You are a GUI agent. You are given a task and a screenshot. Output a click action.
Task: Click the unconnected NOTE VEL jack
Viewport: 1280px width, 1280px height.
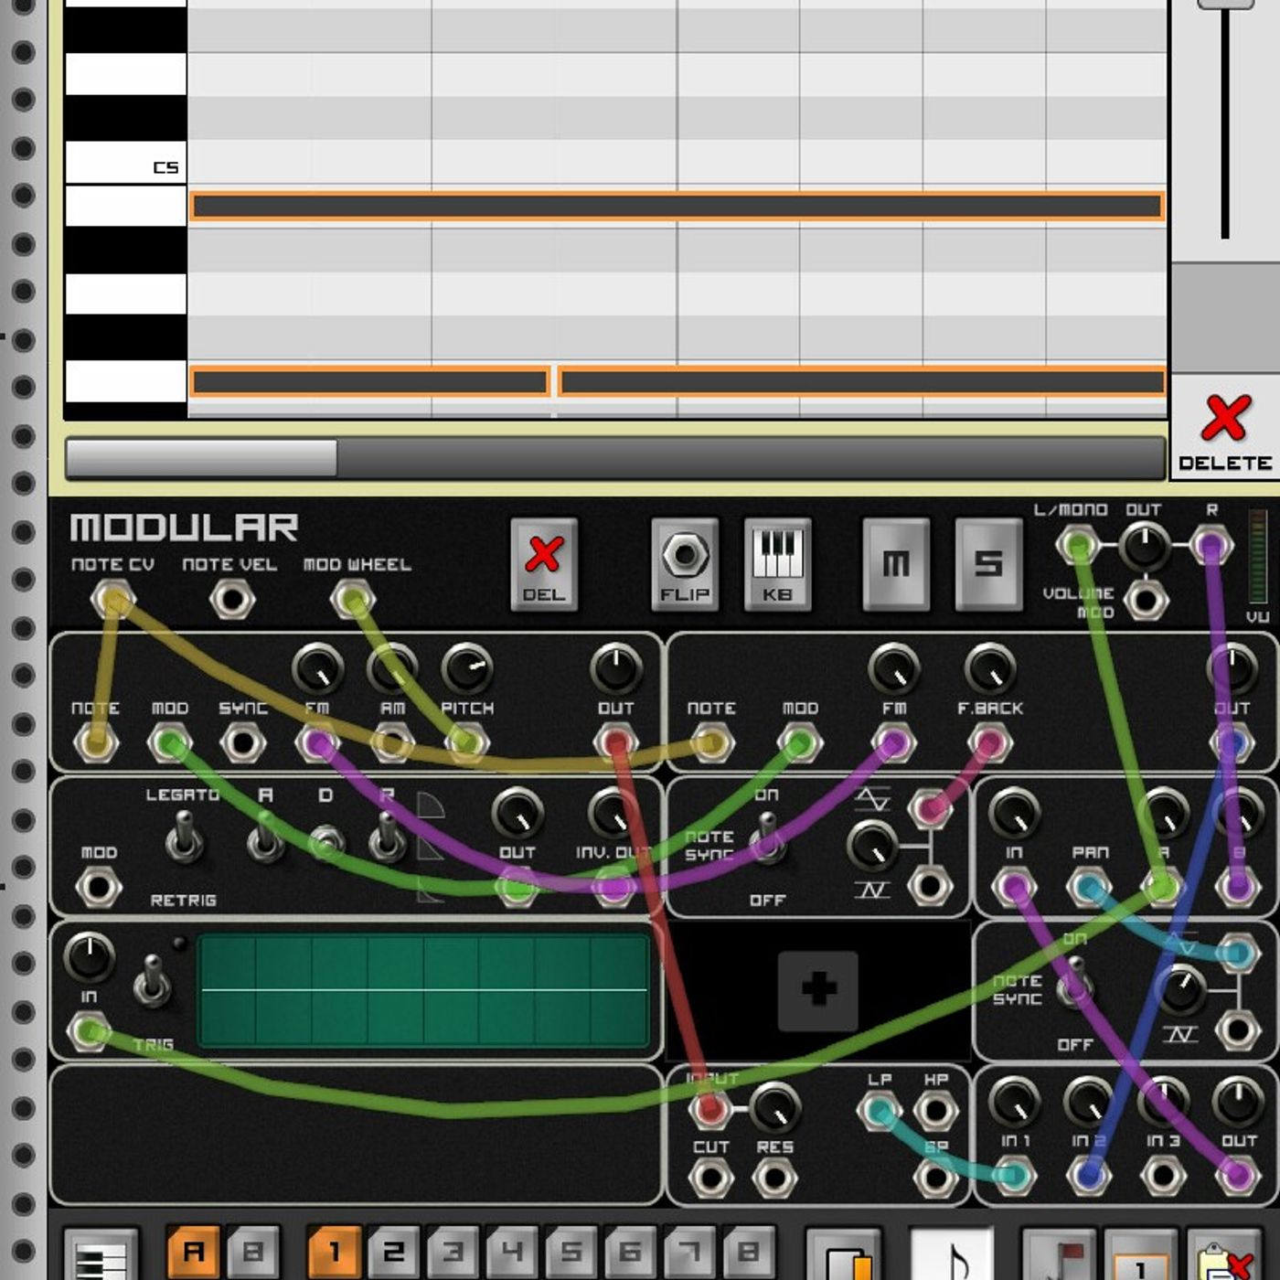tap(230, 601)
